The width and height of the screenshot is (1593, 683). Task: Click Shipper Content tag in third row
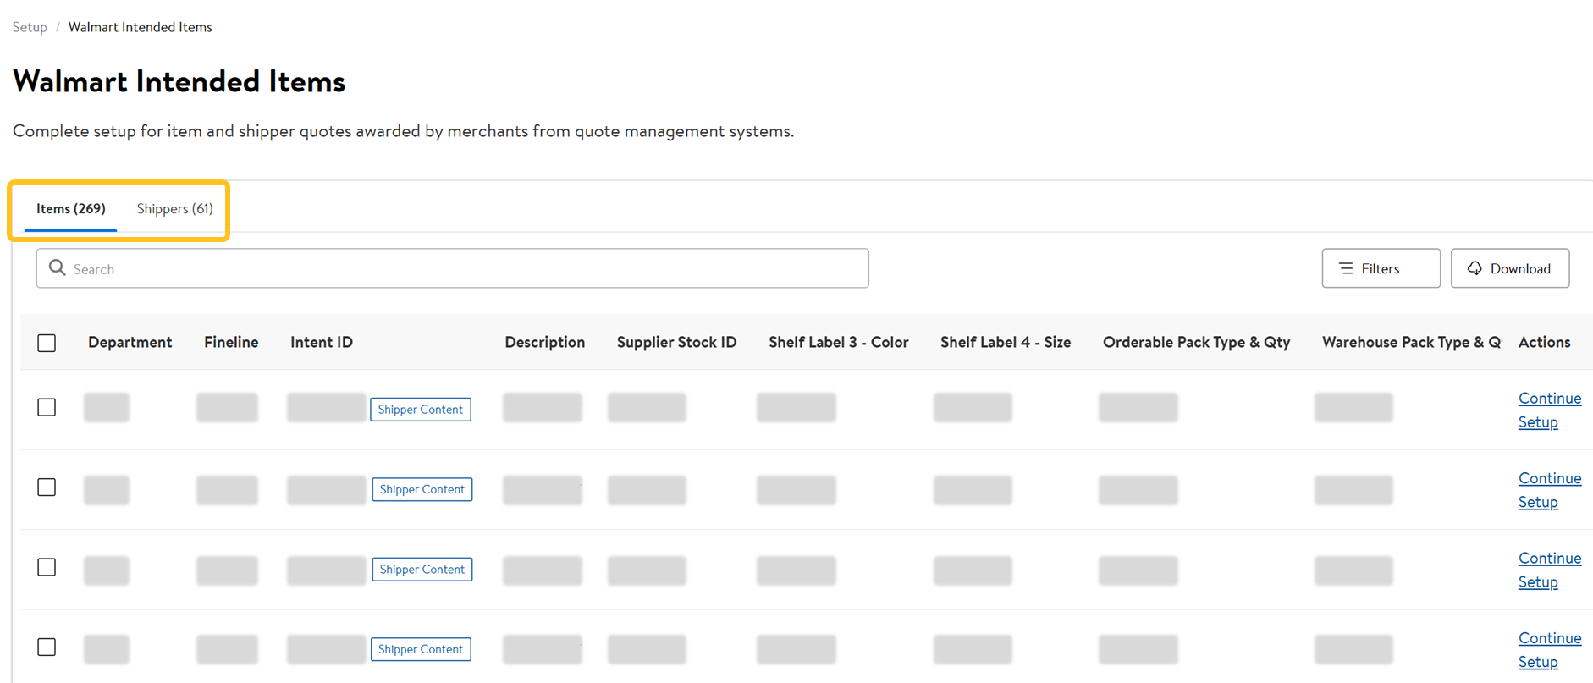[x=422, y=569]
